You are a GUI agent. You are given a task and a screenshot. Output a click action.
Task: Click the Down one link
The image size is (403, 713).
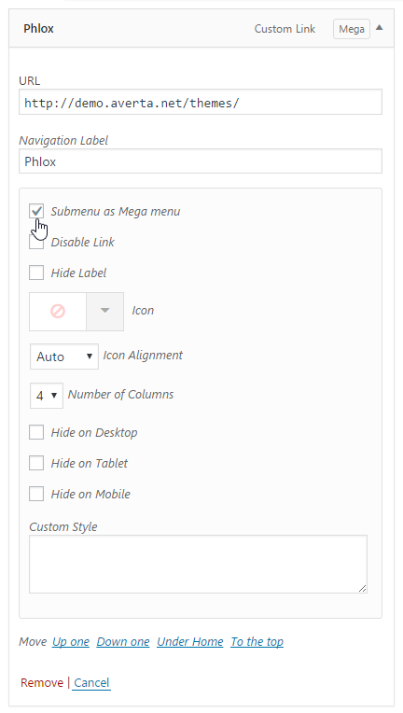click(x=123, y=642)
